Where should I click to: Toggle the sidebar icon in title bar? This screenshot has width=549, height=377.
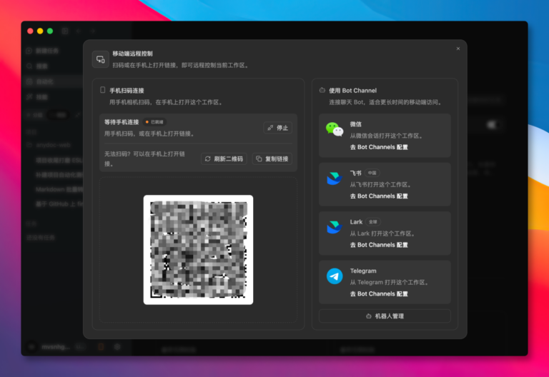coord(65,31)
